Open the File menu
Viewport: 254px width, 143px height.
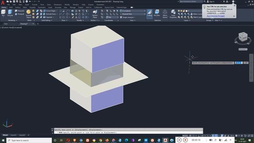coord(8,5)
